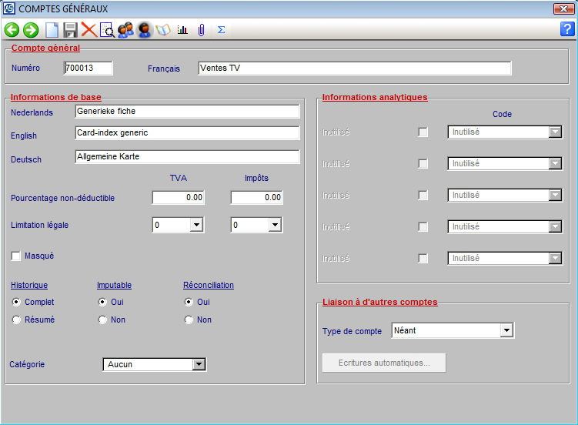The width and height of the screenshot is (578, 425).
Task: Expand the TVA Limitation légale dropdown
Action: [x=196, y=226]
